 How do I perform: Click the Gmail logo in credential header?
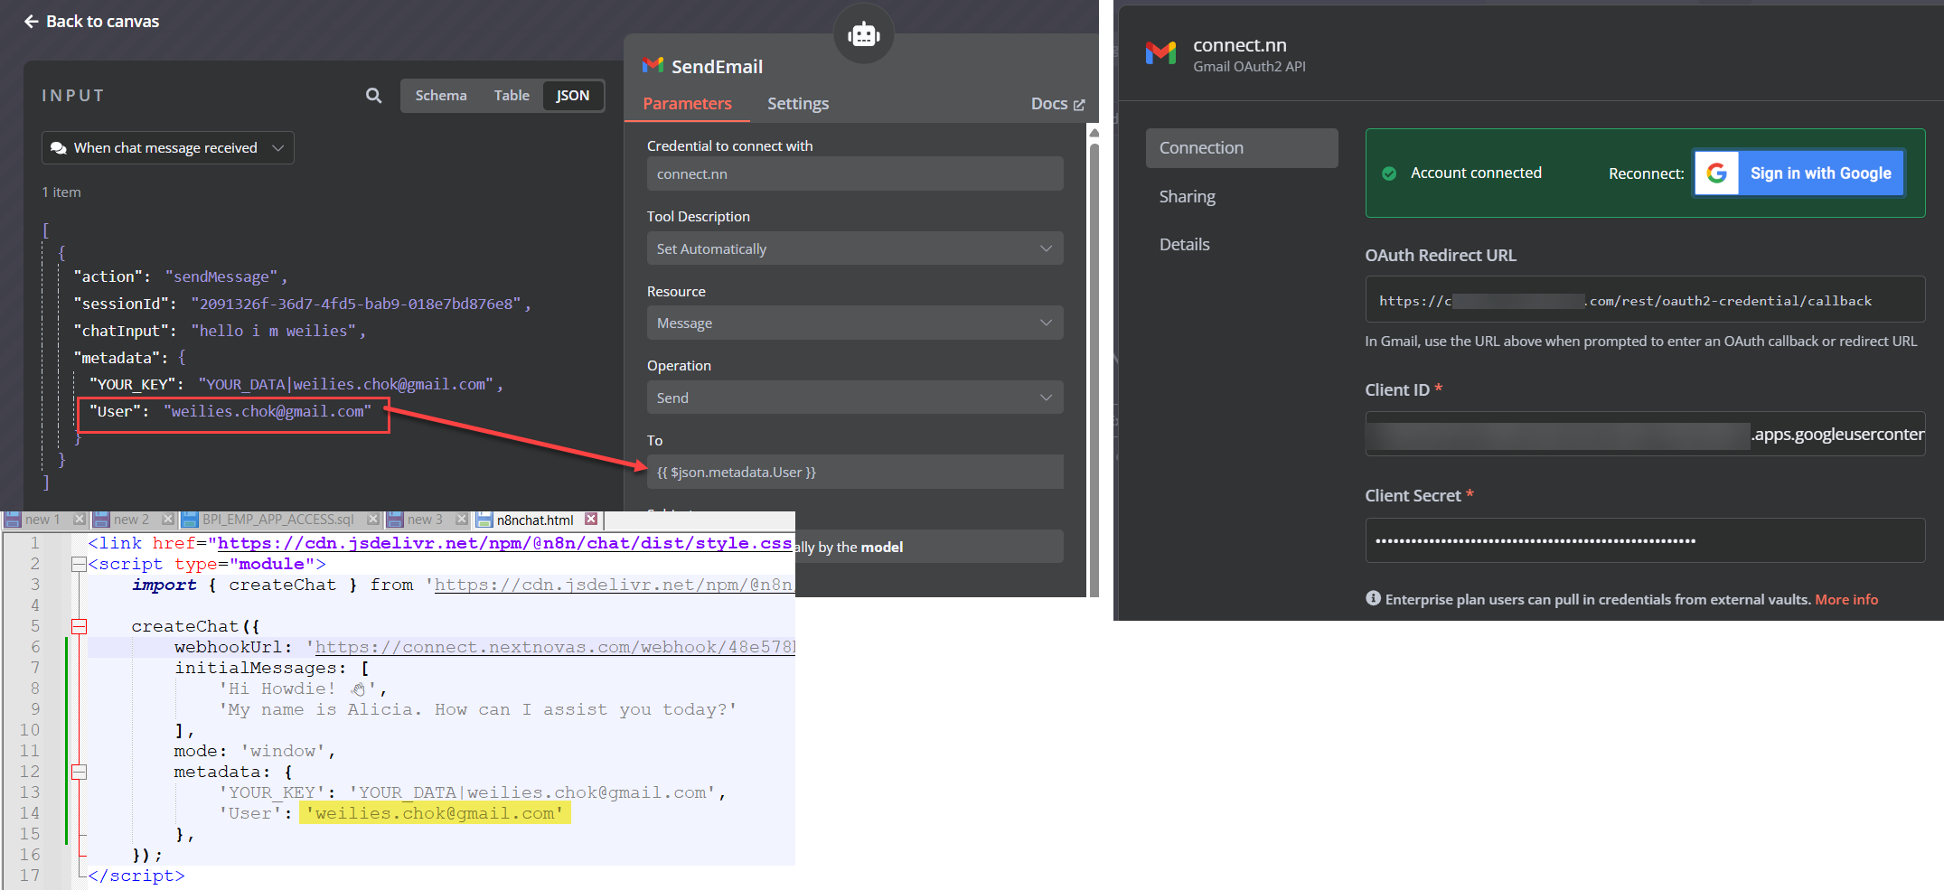pos(1160,53)
